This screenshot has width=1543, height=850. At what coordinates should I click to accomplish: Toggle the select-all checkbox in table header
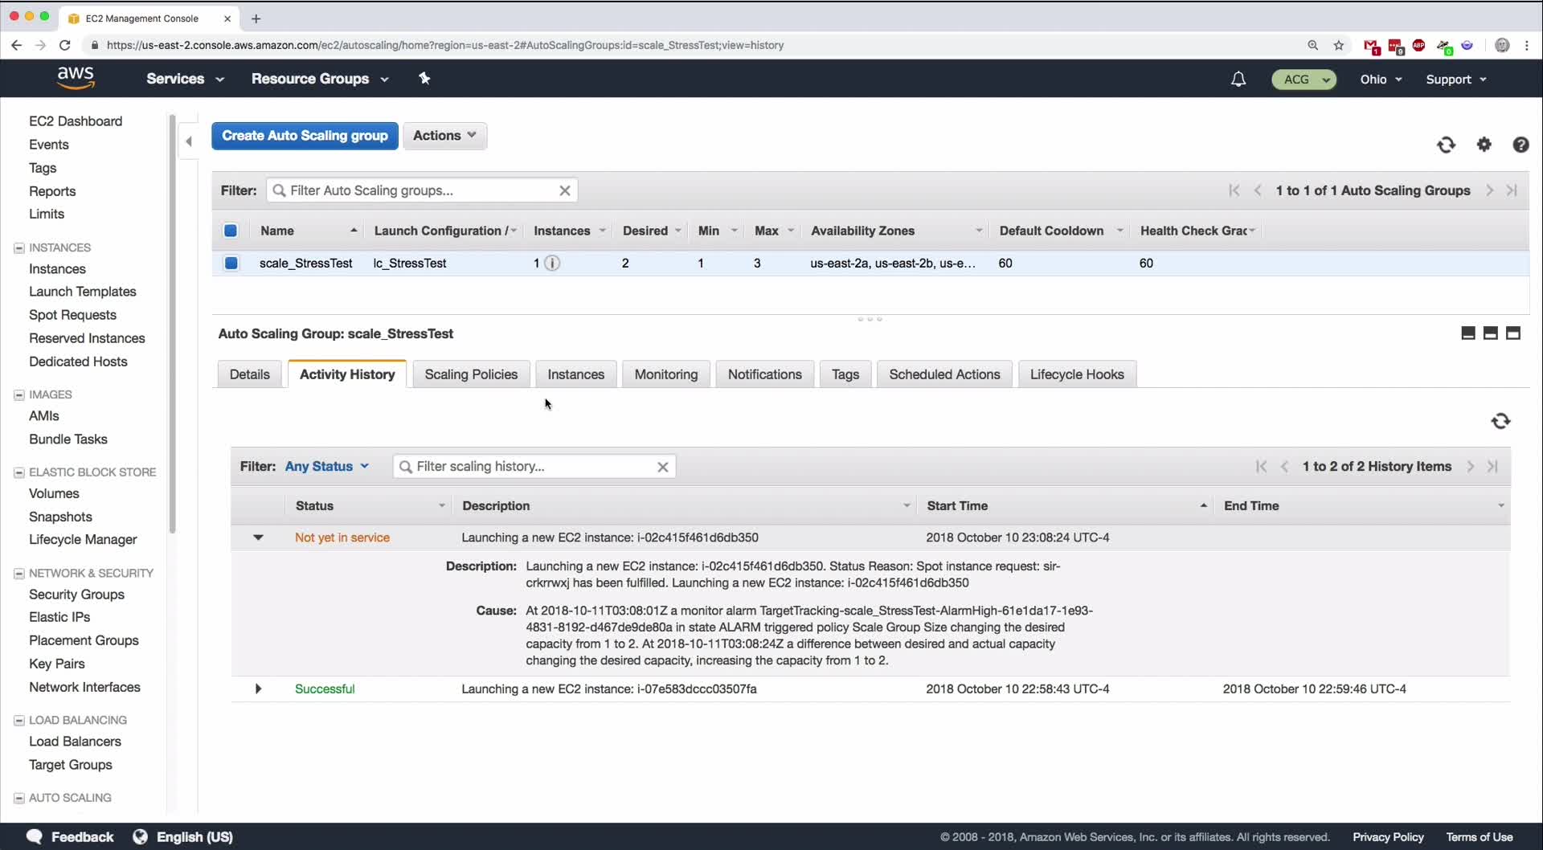pyautogui.click(x=231, y=231)
